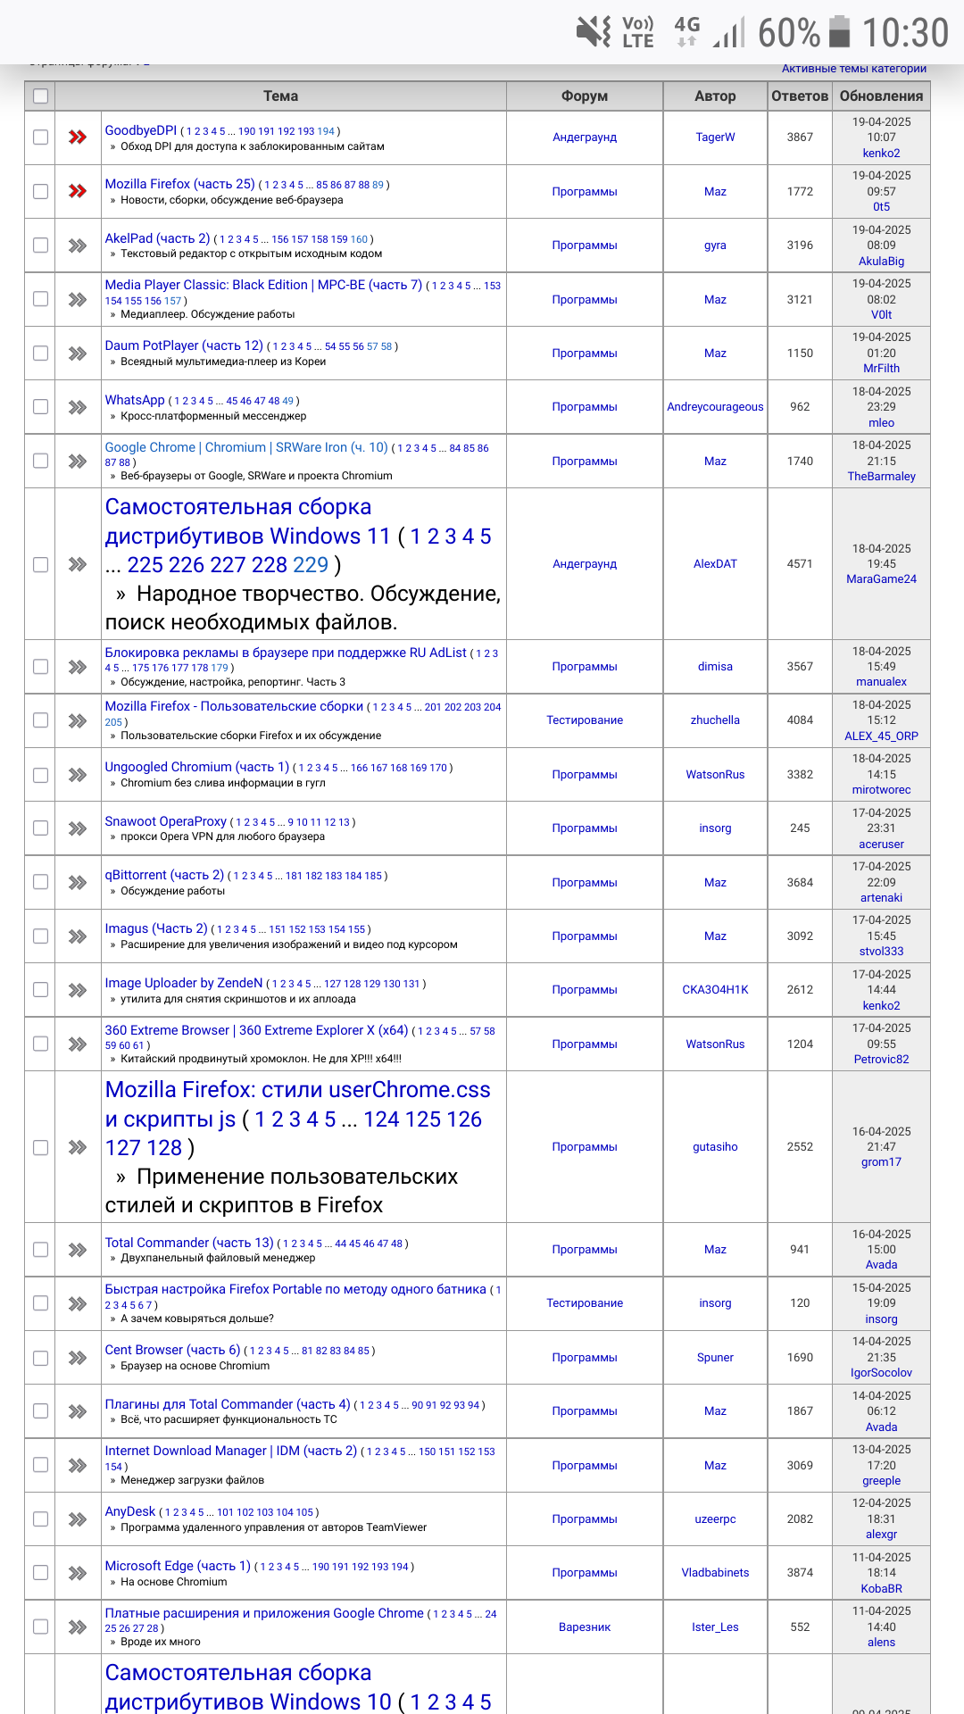The width and height of the screenshot is (964, 1714).
Task: Click the red new-posts icon for Mozilla Firefox (часть 25)
Action: pos(78,191)
